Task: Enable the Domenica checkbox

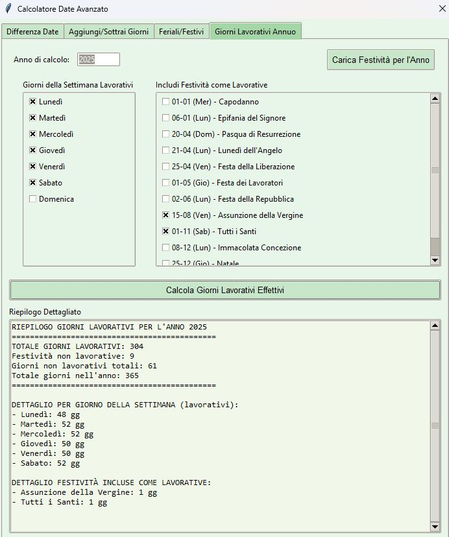Action: tap(32, 199)
